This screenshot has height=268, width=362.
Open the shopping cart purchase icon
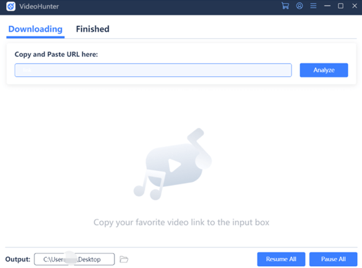285,6
